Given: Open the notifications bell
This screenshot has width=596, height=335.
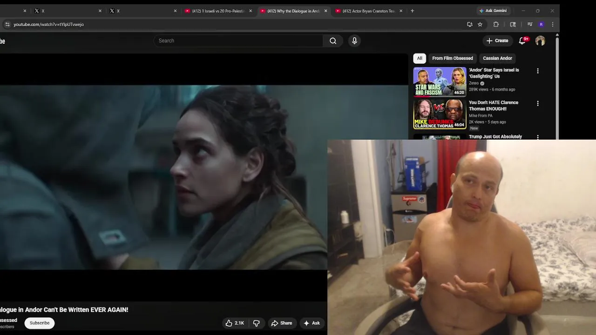Looking at the screenshot, I should click(522, 40).
